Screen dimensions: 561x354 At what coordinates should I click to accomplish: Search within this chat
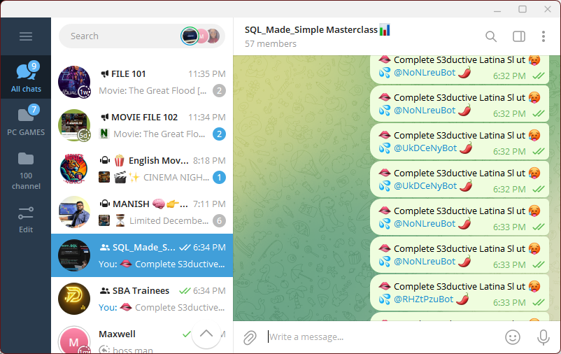point(491,36)
